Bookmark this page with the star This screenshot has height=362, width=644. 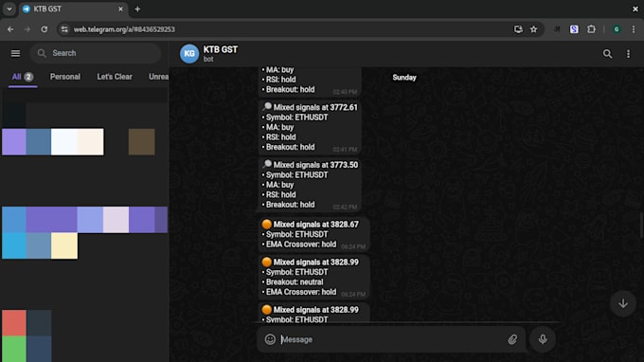[533, 29]
